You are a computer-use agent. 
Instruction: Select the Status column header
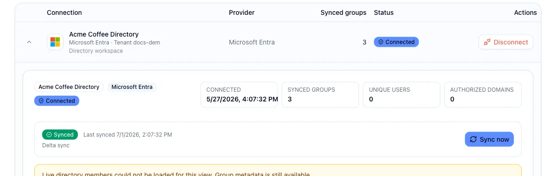pos(384,13)
